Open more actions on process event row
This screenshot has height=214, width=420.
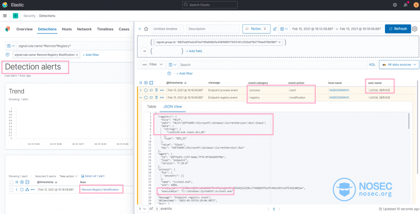click(162, 90)
